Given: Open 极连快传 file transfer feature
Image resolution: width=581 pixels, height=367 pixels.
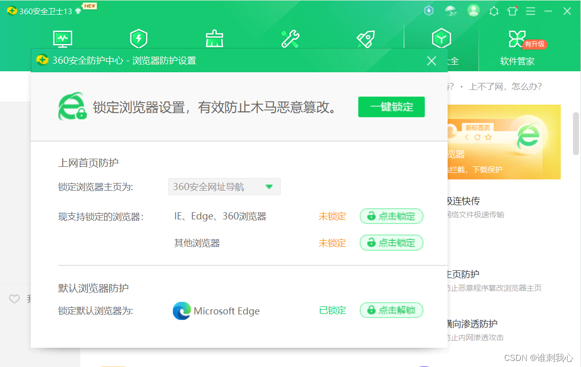Looking at the screenshot, I should coord(463,201).
